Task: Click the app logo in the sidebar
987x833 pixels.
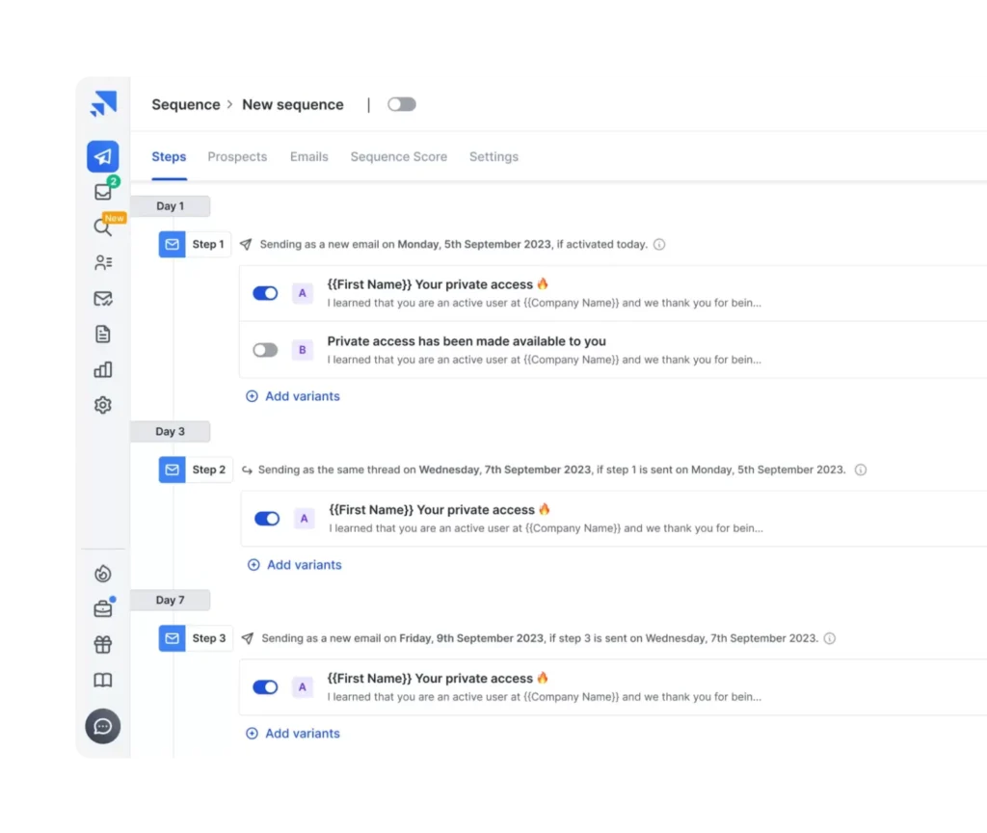Action: pos(103,104)
